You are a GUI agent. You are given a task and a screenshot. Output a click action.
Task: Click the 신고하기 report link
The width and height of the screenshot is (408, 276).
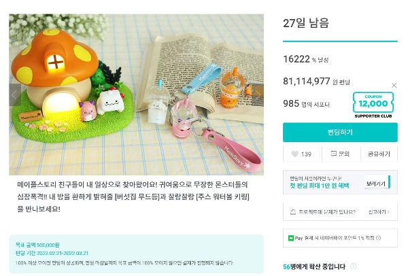377,211
